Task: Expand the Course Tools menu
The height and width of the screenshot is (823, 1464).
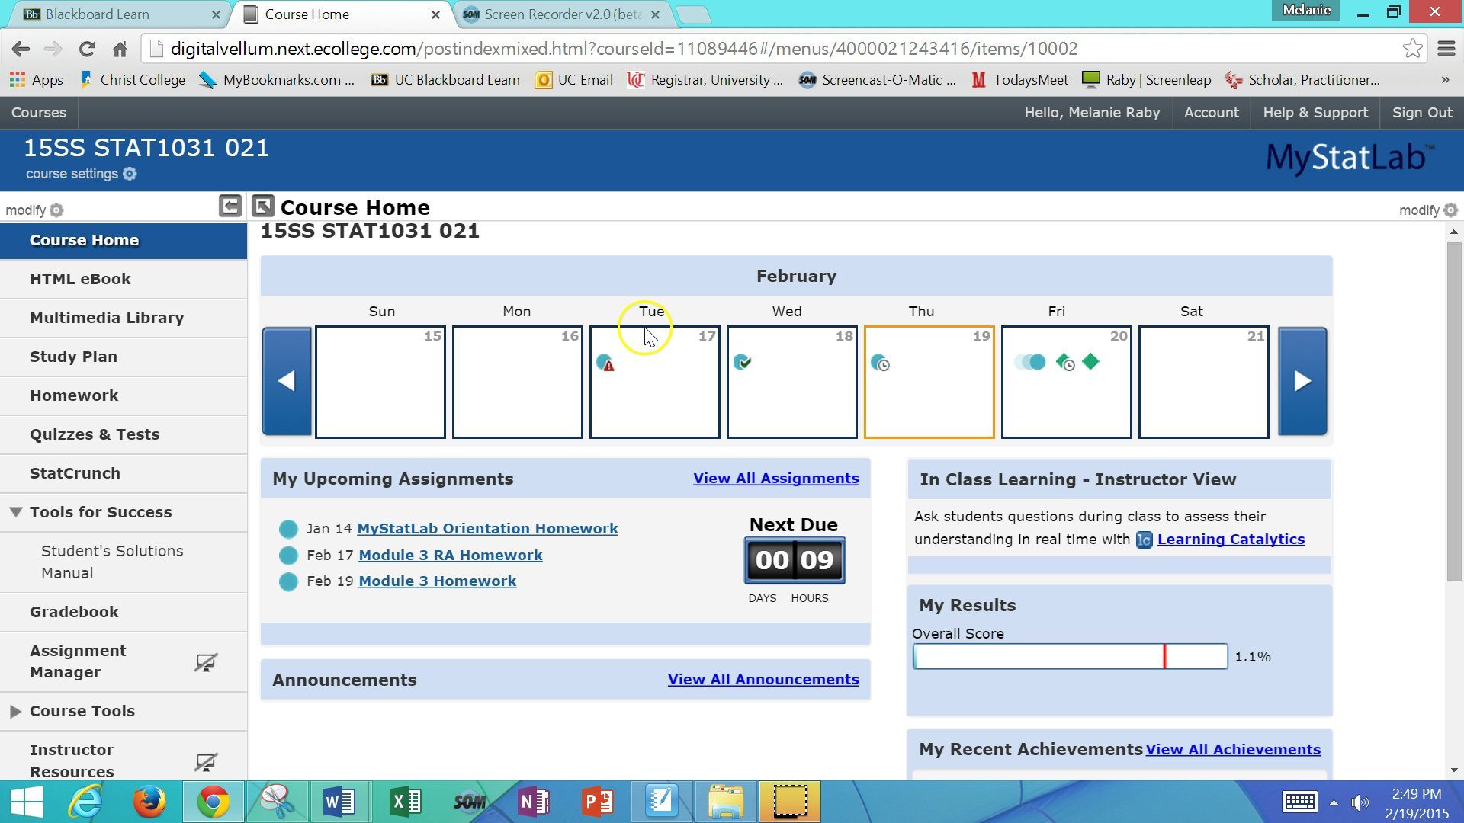Action: (15, 711)
